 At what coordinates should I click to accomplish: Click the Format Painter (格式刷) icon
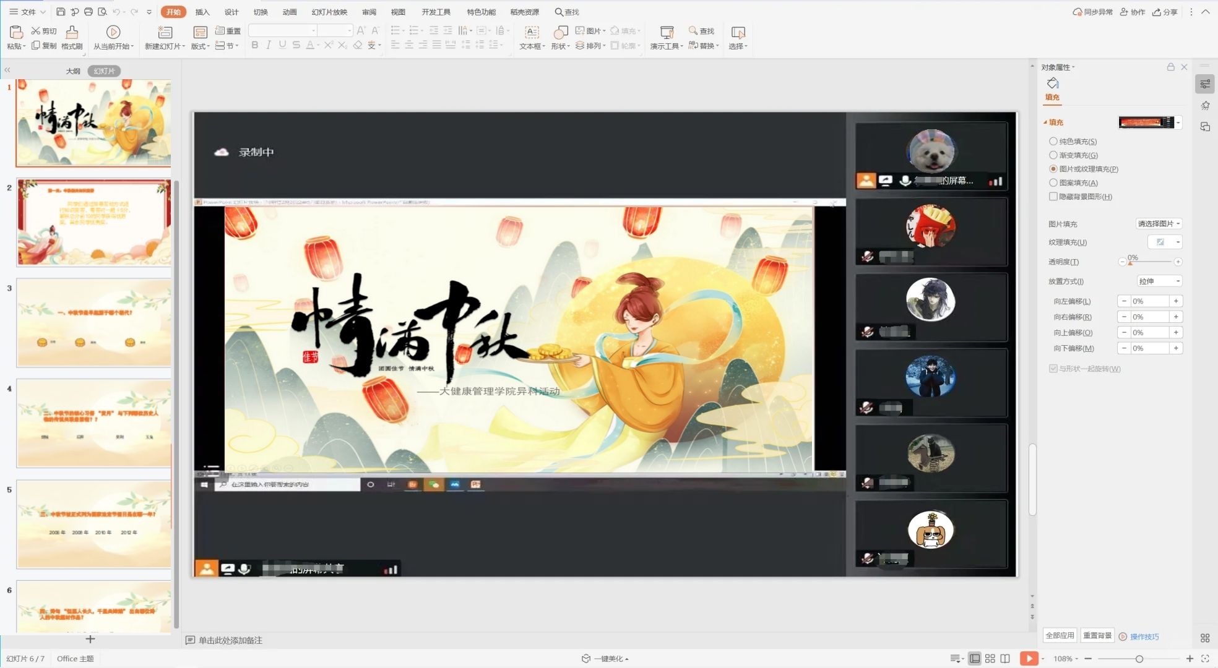[x=72, y=32]
